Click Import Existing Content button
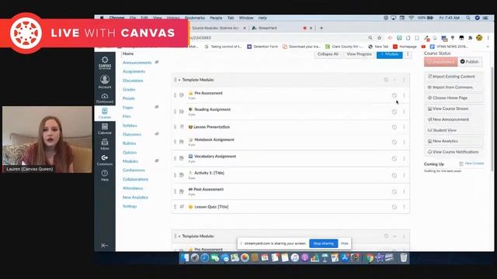497x279 pixels. 454,77
